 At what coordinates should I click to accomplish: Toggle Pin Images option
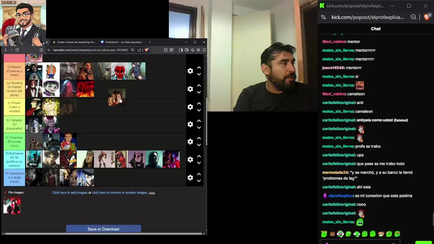click(14, 192)
